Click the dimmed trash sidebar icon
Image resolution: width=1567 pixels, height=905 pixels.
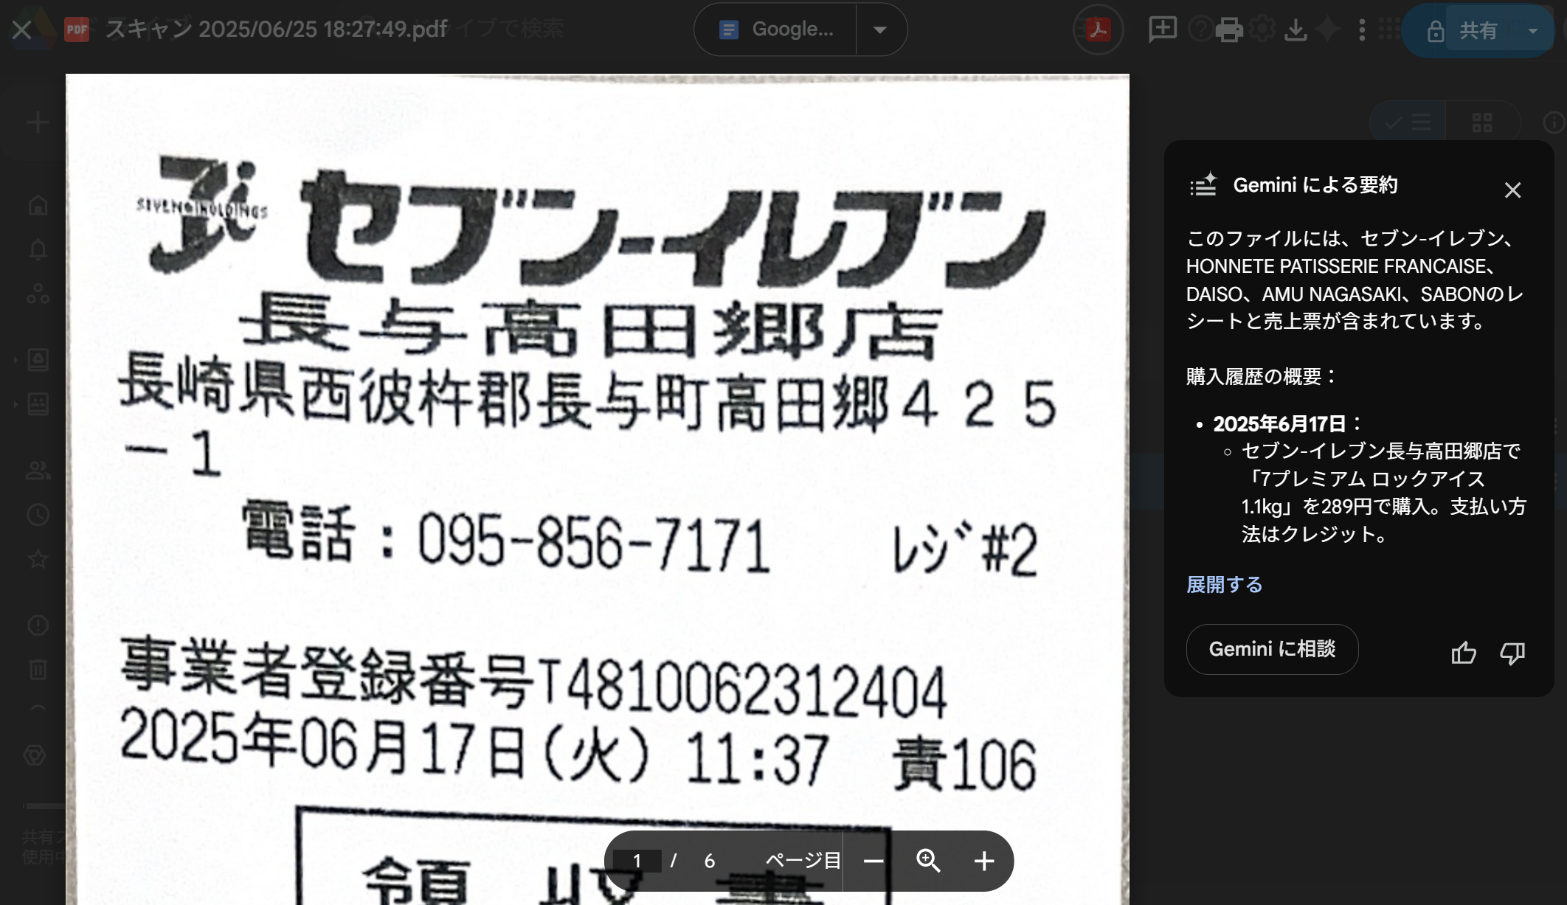(x=38, y=670)
